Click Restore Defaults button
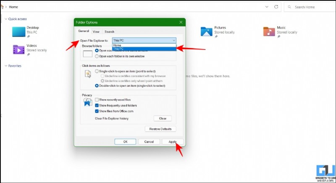The height and width of the screenshot is (183, 336). (x=160, y=129)
